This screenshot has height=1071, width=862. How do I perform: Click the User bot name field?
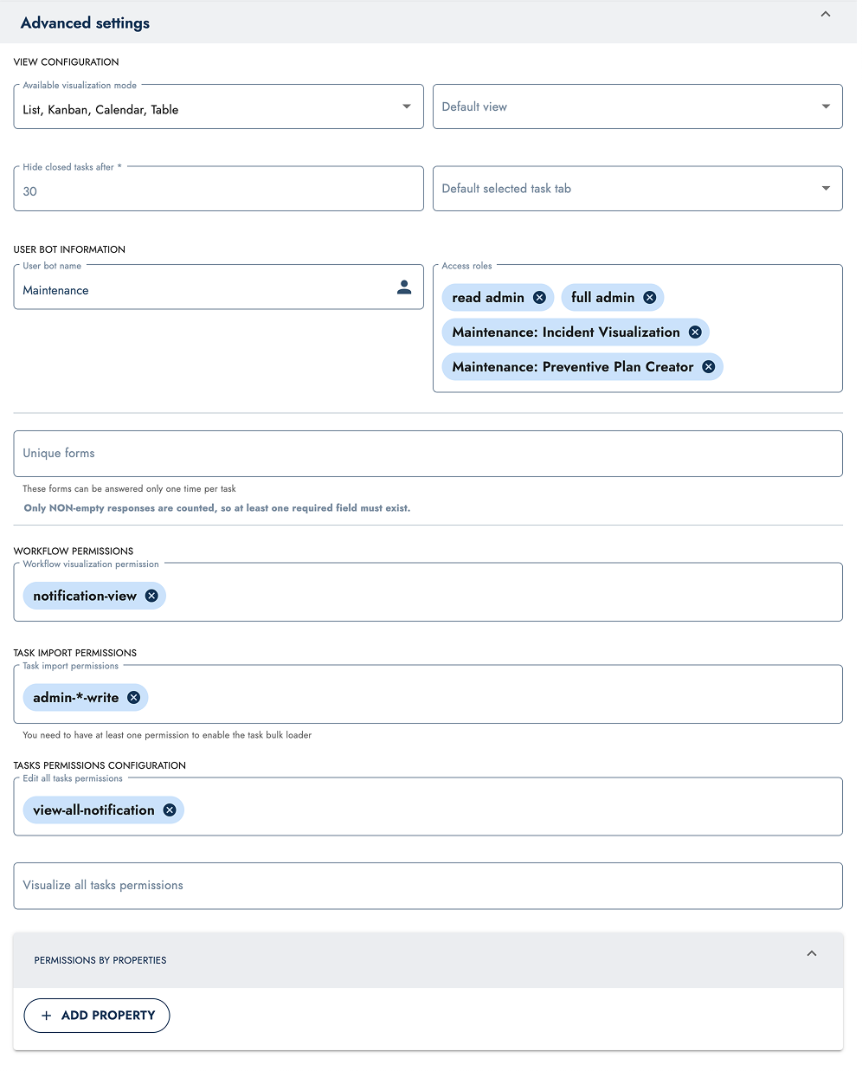click(x=173, y=290)
